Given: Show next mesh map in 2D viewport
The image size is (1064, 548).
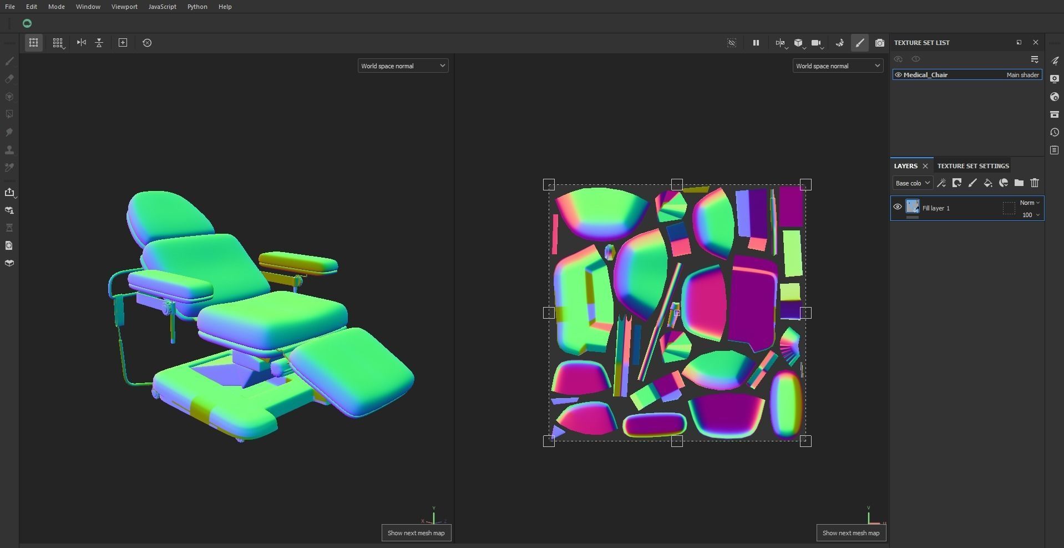Looking at the screenshot, I should coord(851,533).
